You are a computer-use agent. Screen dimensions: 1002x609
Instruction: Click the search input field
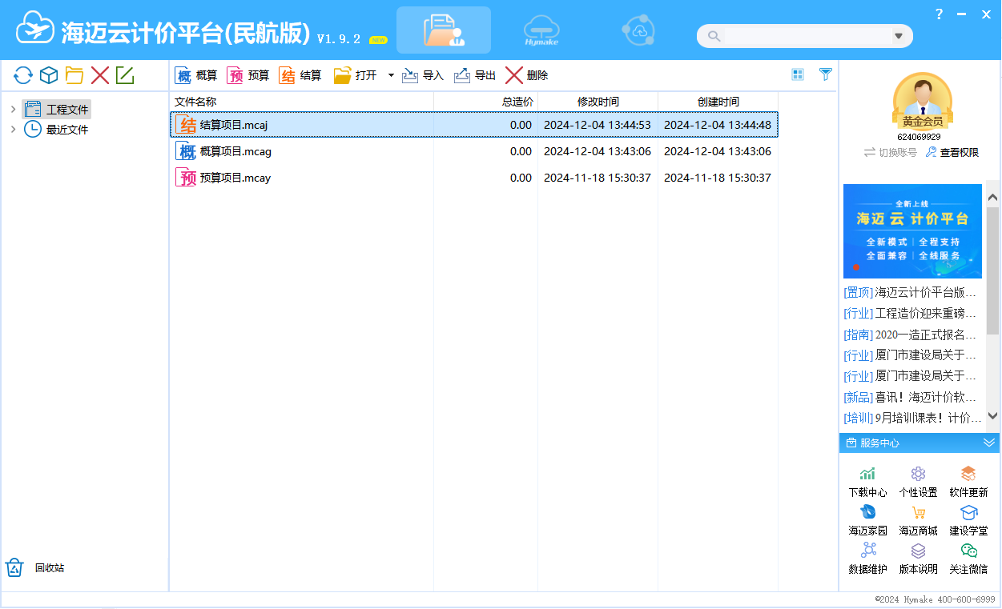[x=807, y=36]
